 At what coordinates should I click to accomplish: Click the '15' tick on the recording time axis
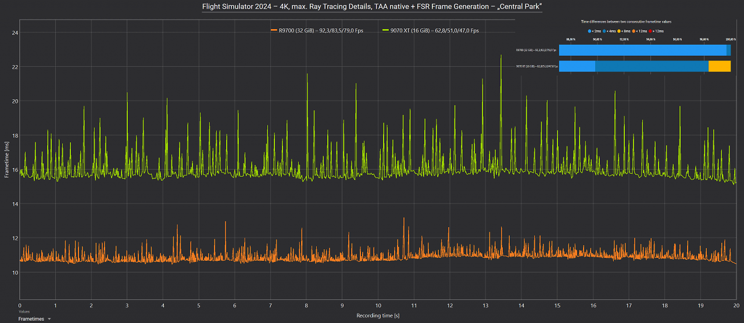pos(557,305)
